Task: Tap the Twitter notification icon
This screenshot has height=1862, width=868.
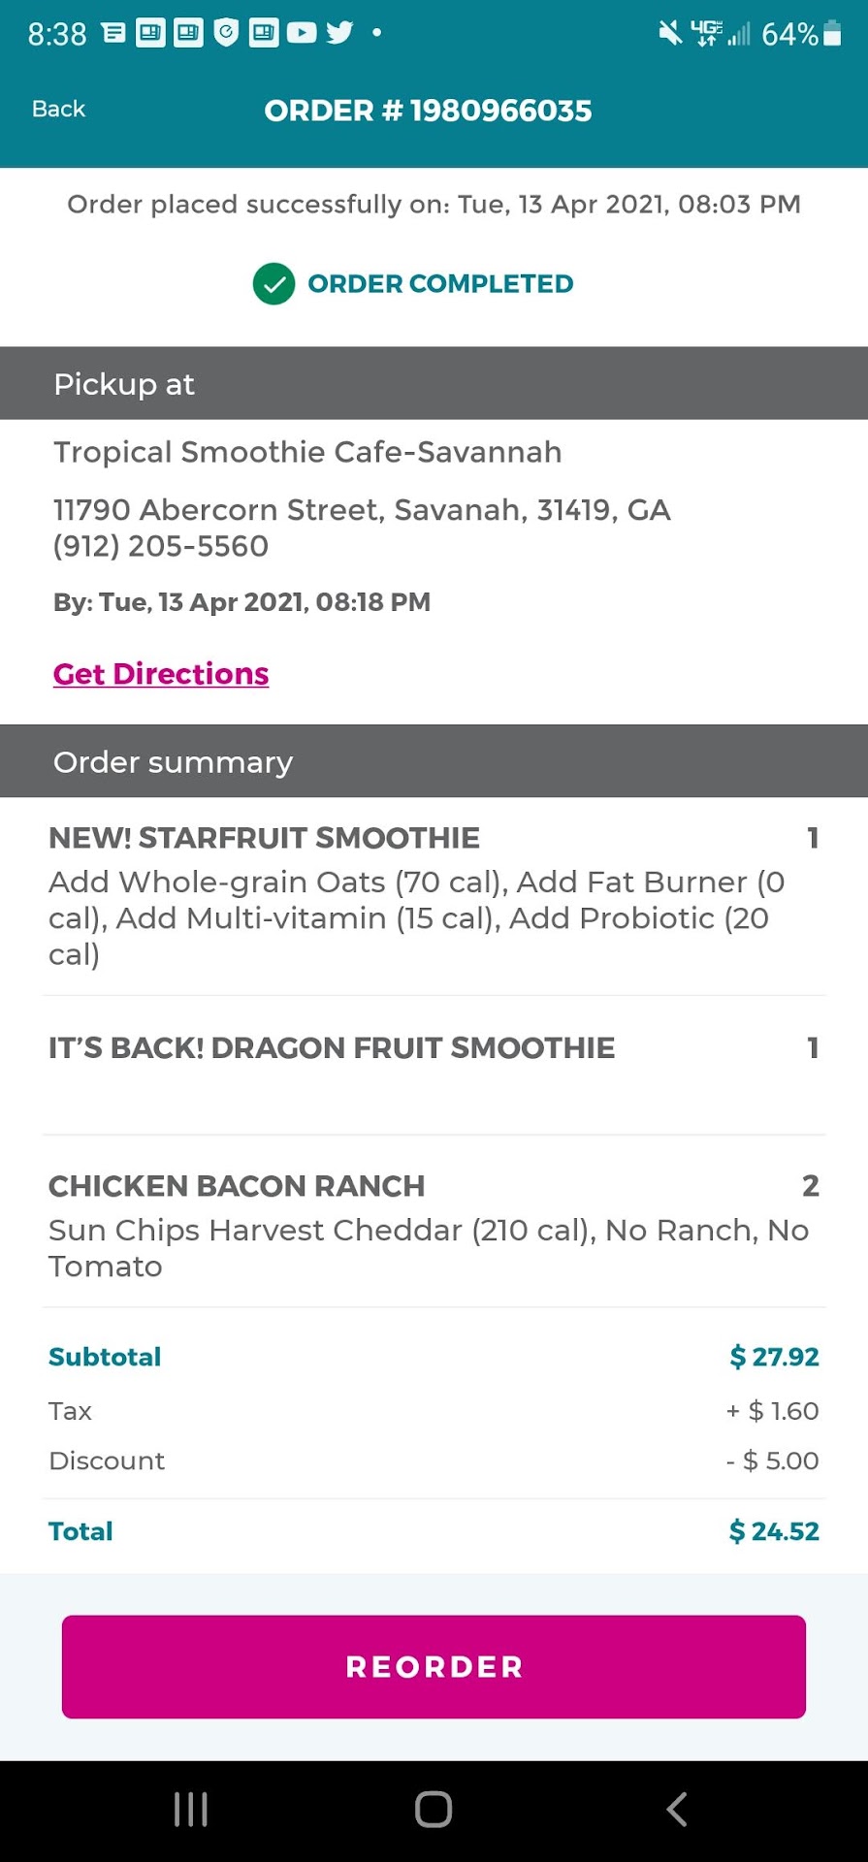Action: point(339,33)
